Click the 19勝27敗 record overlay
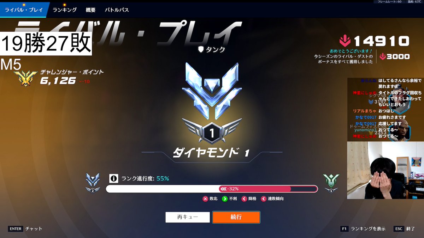424x238 pixels. 46,43
